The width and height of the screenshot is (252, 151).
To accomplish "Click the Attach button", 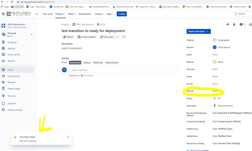I will click(x=68, y=37).
